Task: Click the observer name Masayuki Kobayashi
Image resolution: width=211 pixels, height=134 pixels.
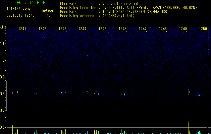Action: pos(120,4)
